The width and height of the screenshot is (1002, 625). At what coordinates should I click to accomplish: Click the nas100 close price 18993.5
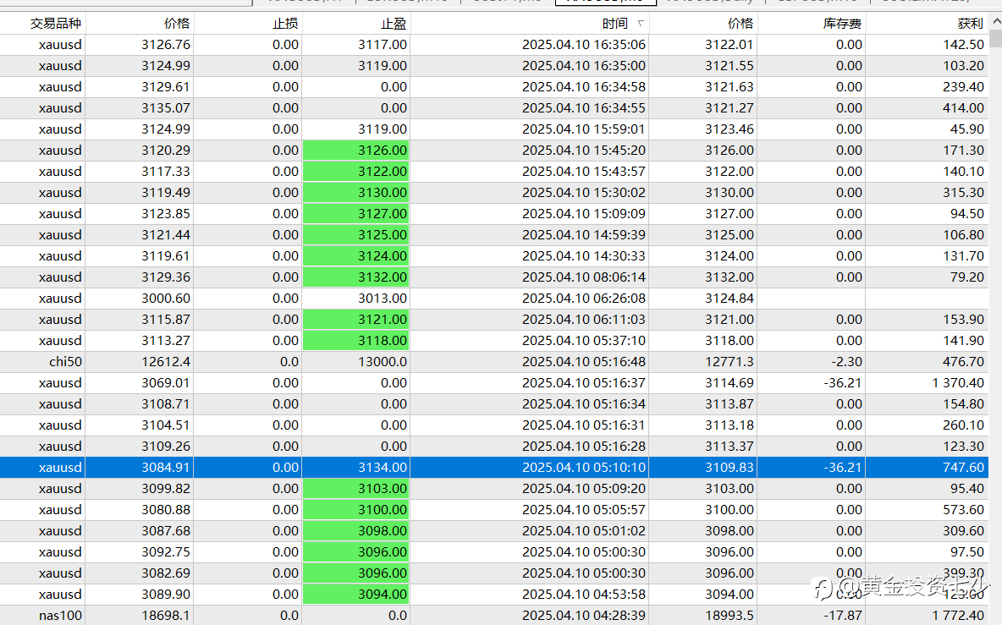[x=729, y=616]
